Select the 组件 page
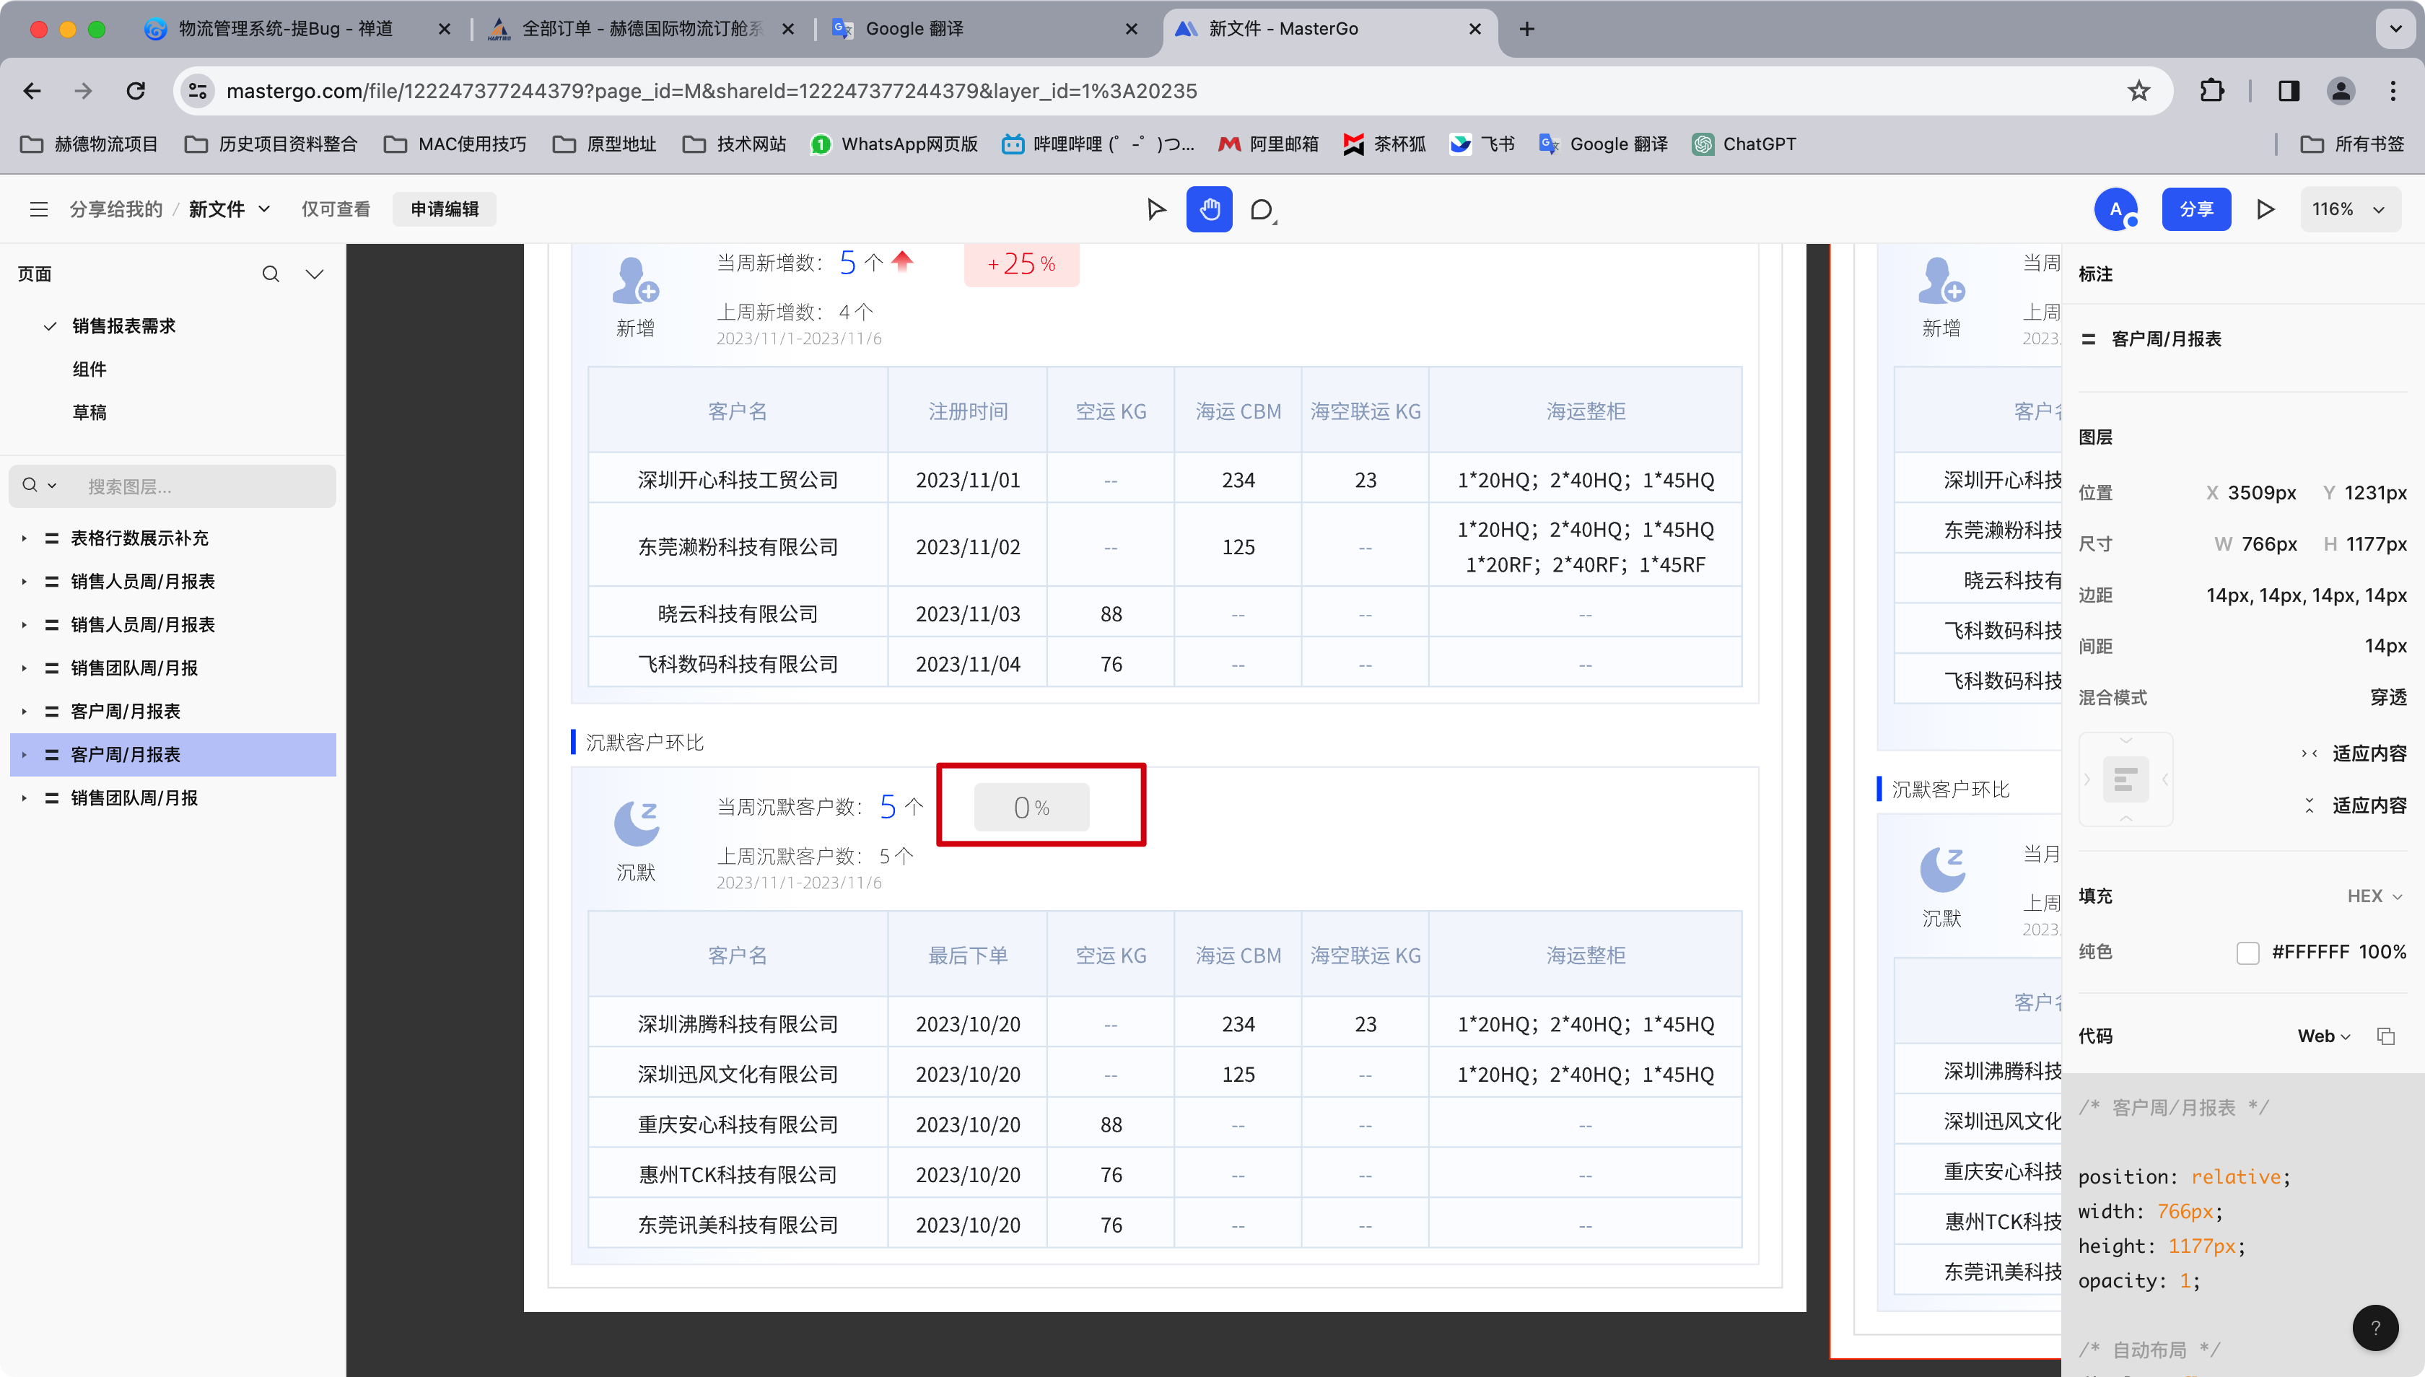This screenshot has height=1377, width=2425. (89, 369)
